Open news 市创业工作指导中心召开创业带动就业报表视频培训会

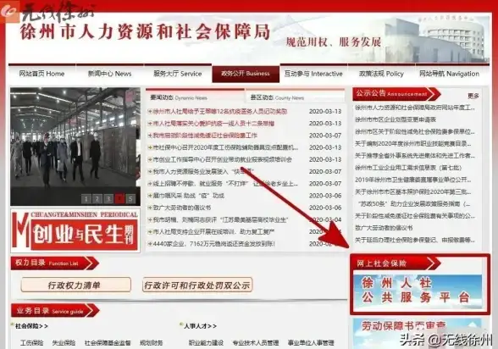point(222,160)
